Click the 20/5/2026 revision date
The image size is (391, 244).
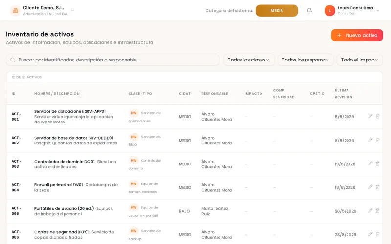pyautogui.click(x=346, y=211)
